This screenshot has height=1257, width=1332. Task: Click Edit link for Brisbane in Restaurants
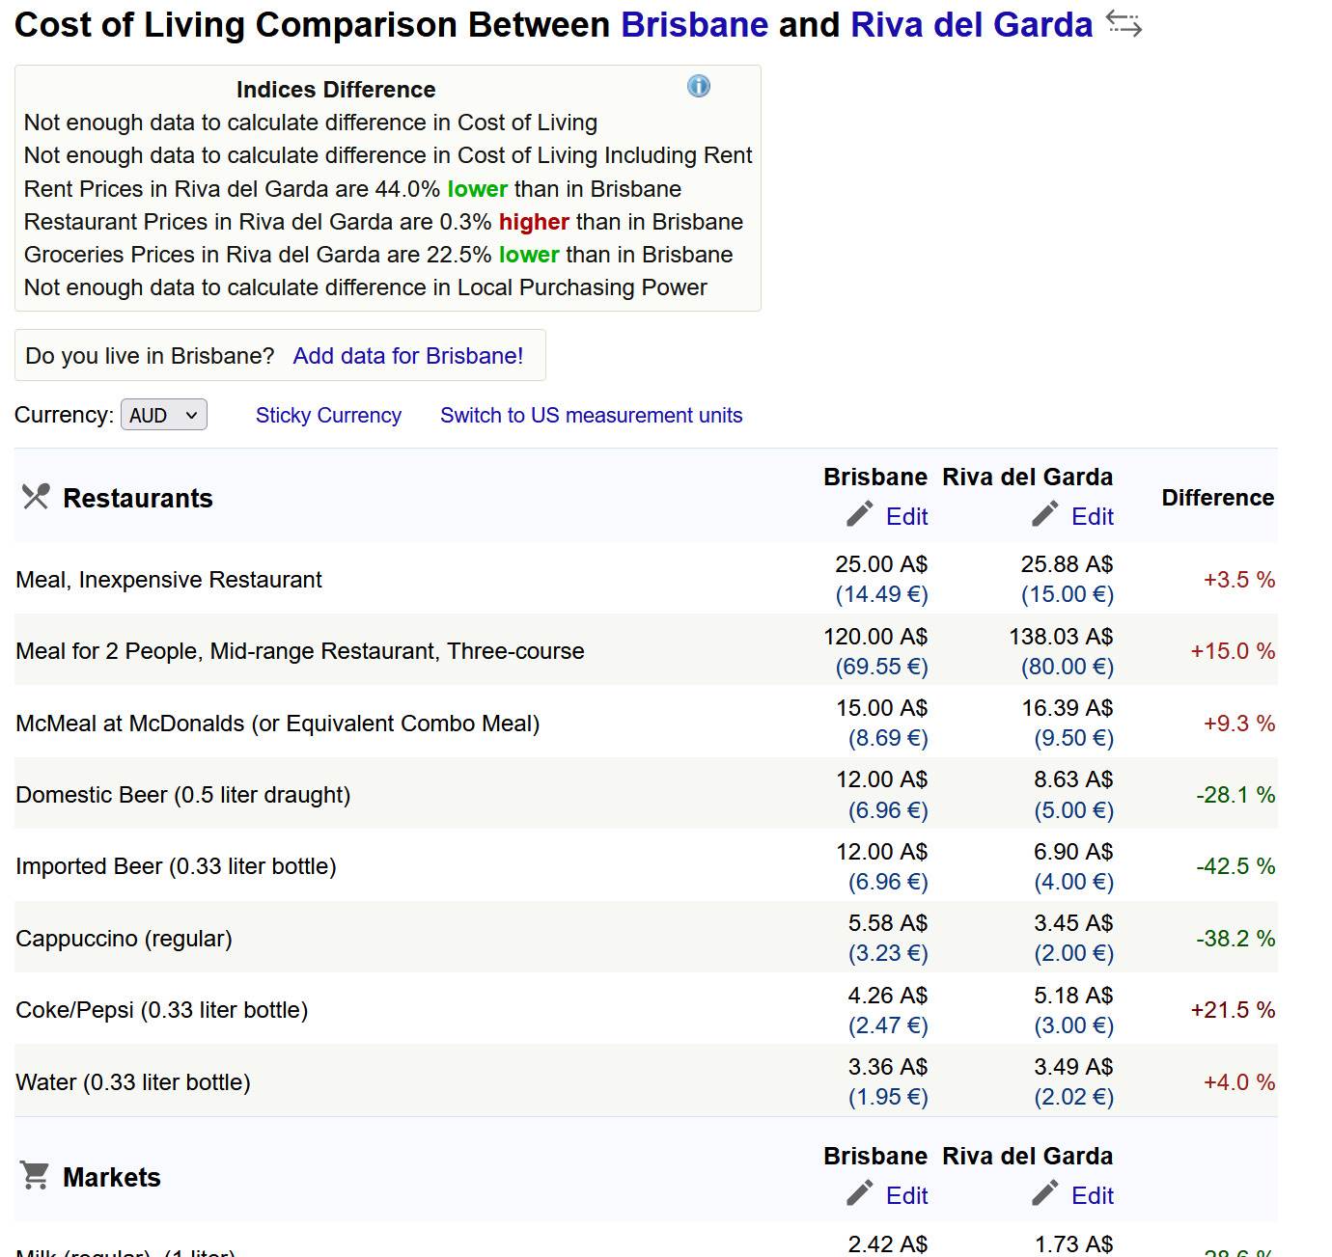(906, 517)
